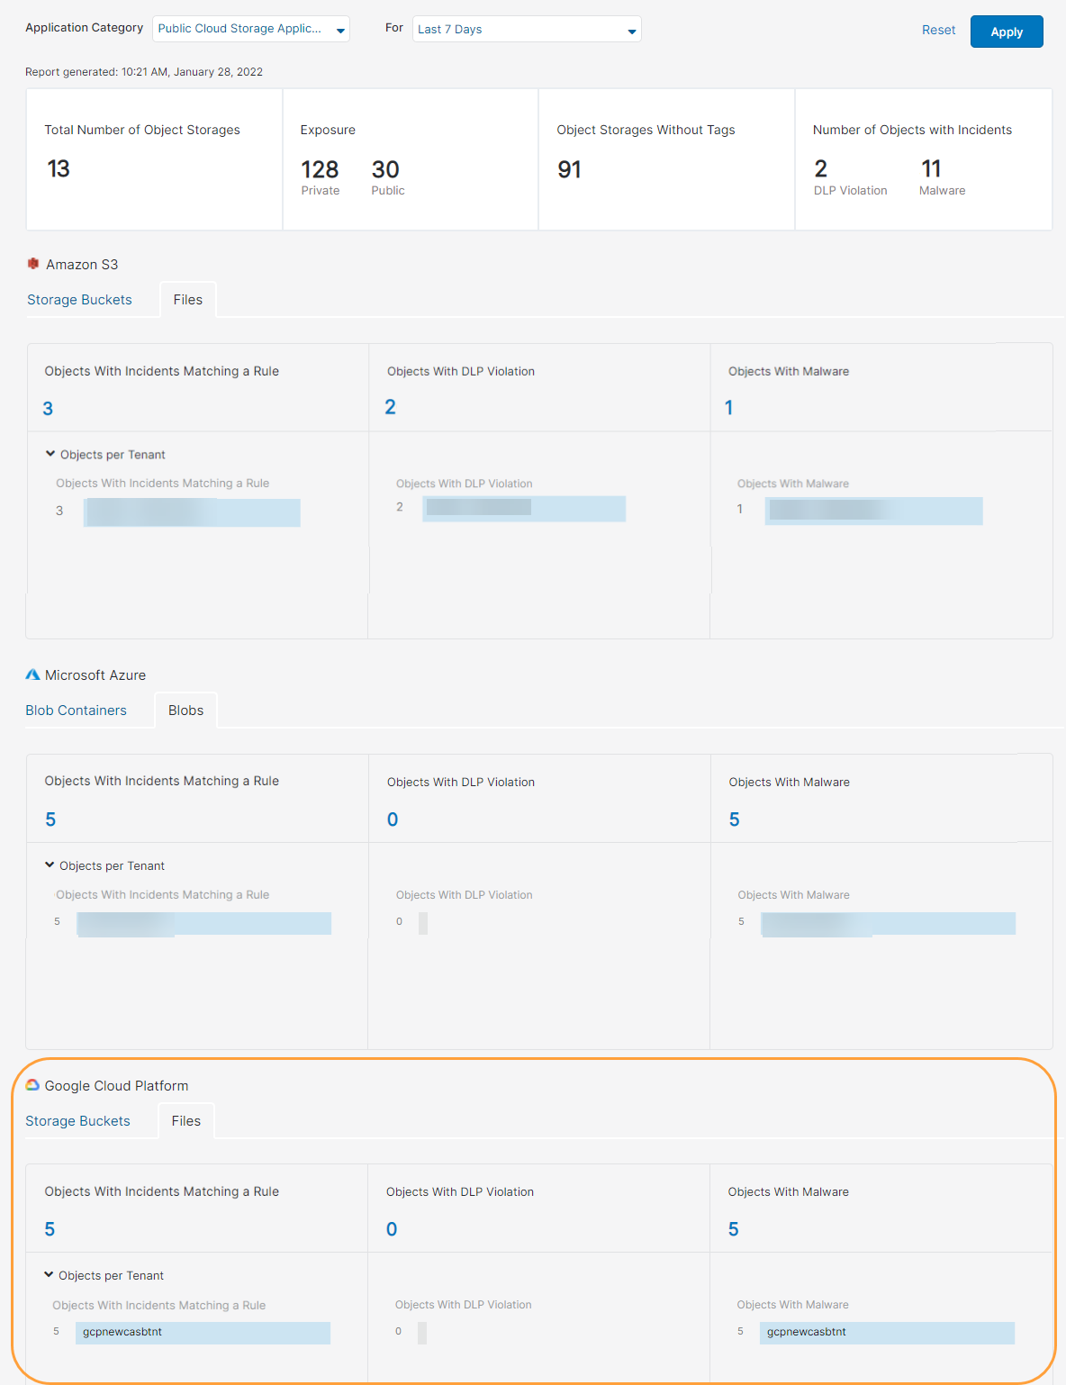Open the Last 7 Days time range dropdown
Image resolution: width=1066 pixels, height=1385 pixels.
pos(526,29)
